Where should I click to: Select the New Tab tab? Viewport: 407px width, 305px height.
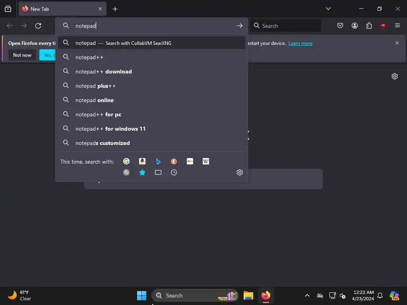coord(62,9)
